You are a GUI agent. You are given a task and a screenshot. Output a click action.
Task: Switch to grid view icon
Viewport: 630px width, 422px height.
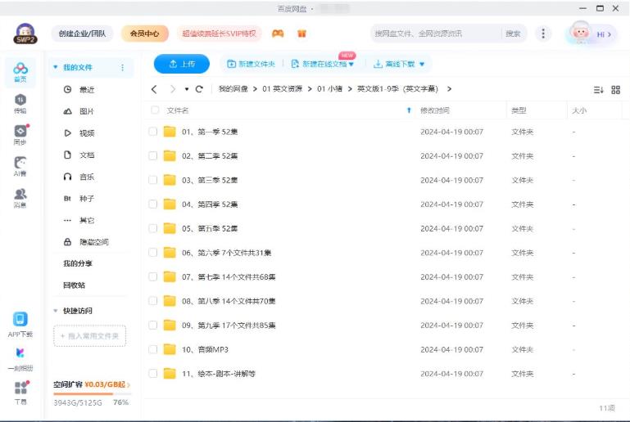pos(615,90)
